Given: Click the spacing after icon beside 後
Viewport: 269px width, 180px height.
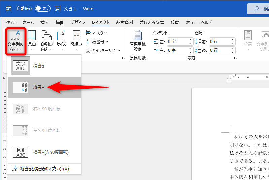Looking at the screenshot, I should (198, 50).
